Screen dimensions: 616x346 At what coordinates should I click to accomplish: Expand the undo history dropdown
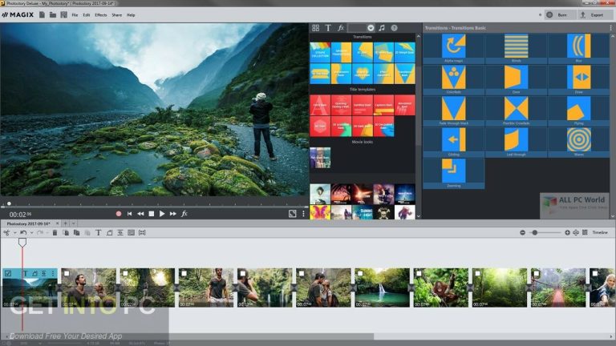31,232
